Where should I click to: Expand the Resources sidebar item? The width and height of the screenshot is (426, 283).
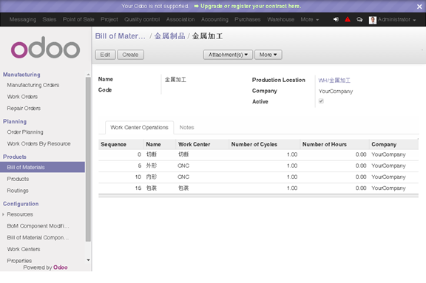pos(20,214)
